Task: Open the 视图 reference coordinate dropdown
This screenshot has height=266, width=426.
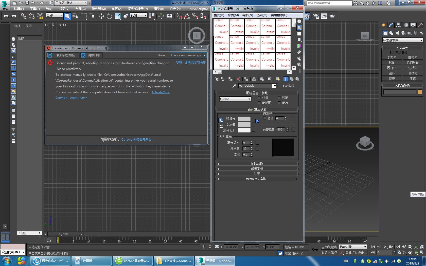Action: (138, 15)
